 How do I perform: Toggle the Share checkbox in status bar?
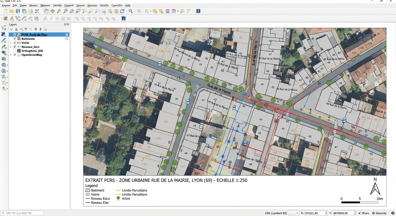coord(360,213)
